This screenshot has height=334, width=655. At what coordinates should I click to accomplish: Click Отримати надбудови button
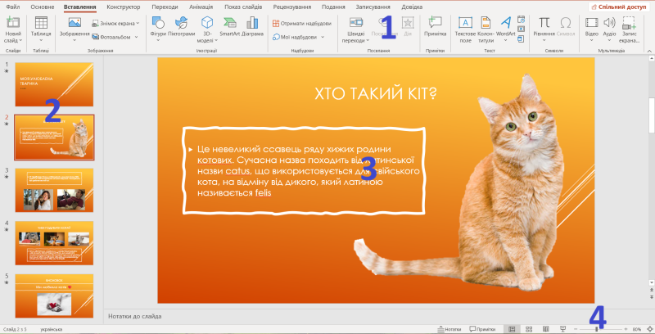tap(302, 24)
